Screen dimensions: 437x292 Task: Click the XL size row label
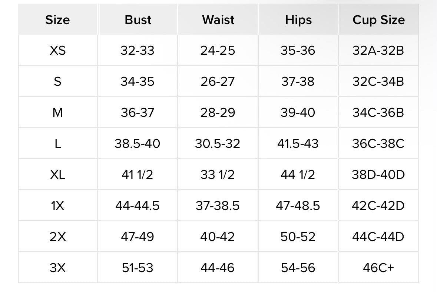57,175
